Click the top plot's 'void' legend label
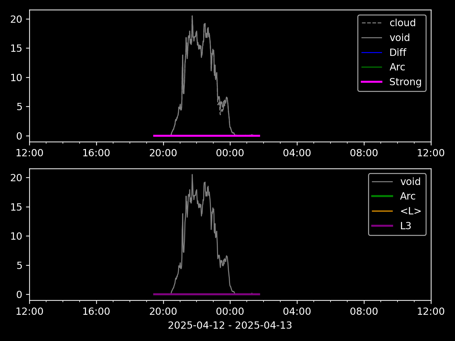Viewport: 455px width, 341px height. tap(400, 38)
